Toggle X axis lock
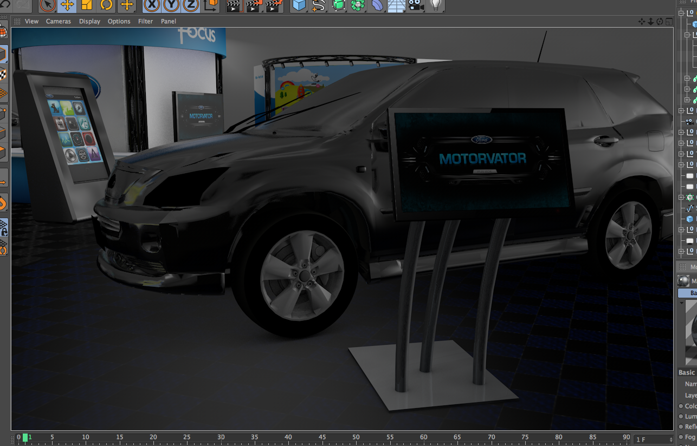This screenshot has height=446, width=697. [x=152, y=5]
